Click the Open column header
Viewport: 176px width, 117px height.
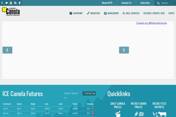coord(19,104)
